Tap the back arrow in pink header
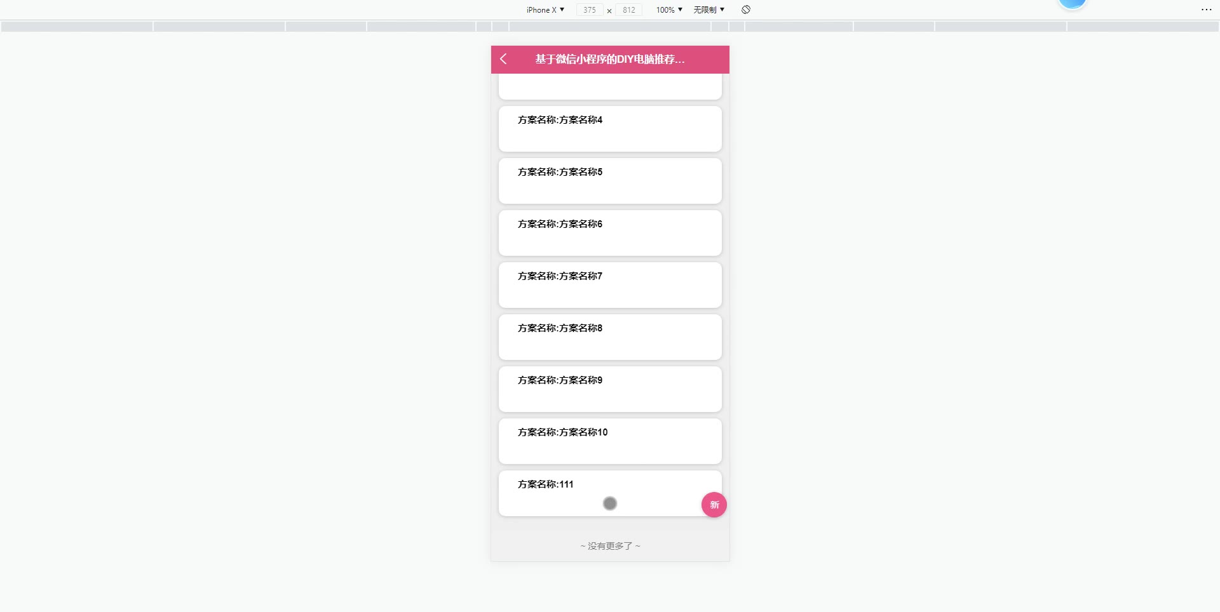 point(503,59)
